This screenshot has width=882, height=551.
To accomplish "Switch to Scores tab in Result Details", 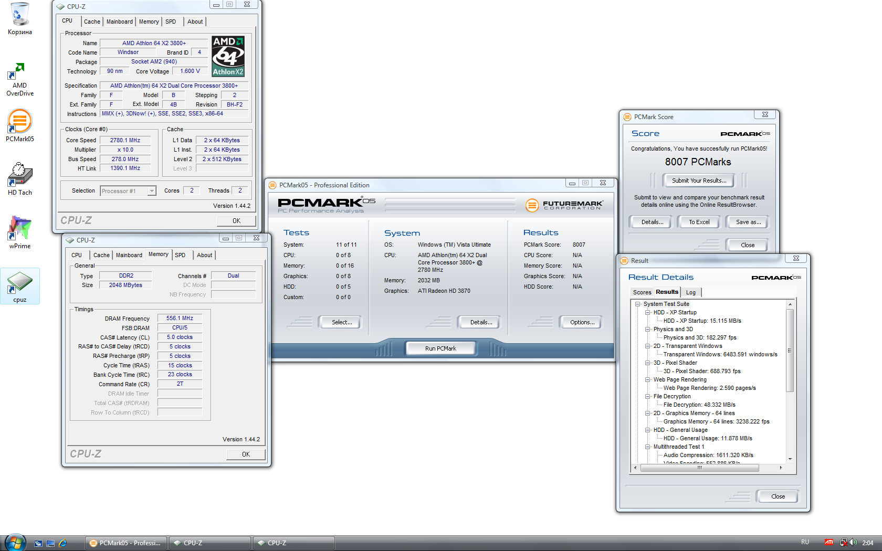I will (x=642, y=292).
